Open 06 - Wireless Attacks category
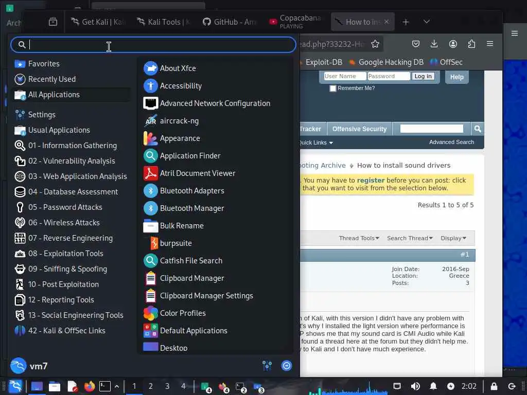This screenshot has width=527, height=395. [x=71, y=223]
